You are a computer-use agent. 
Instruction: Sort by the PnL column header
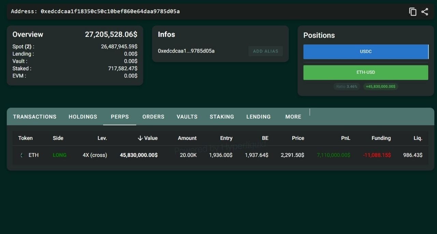click(x=346, y=138)
